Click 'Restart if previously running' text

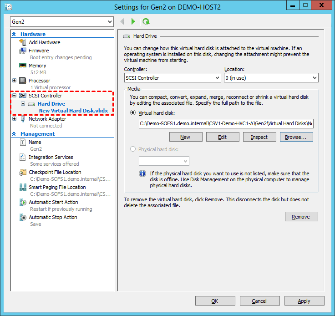61,209
